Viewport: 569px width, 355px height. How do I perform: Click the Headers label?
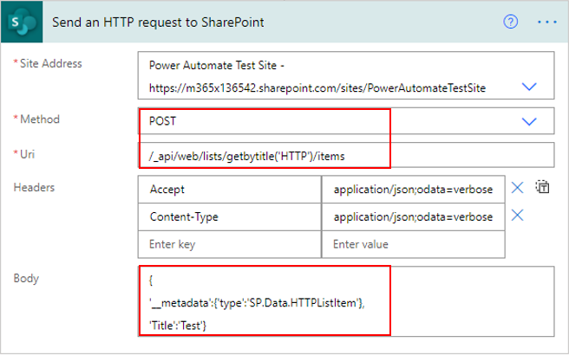pos(34,187)
